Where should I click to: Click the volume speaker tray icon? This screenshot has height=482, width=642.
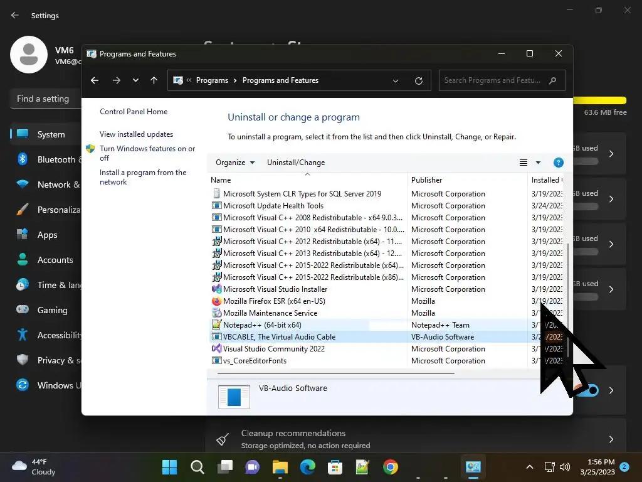[565, 467]
